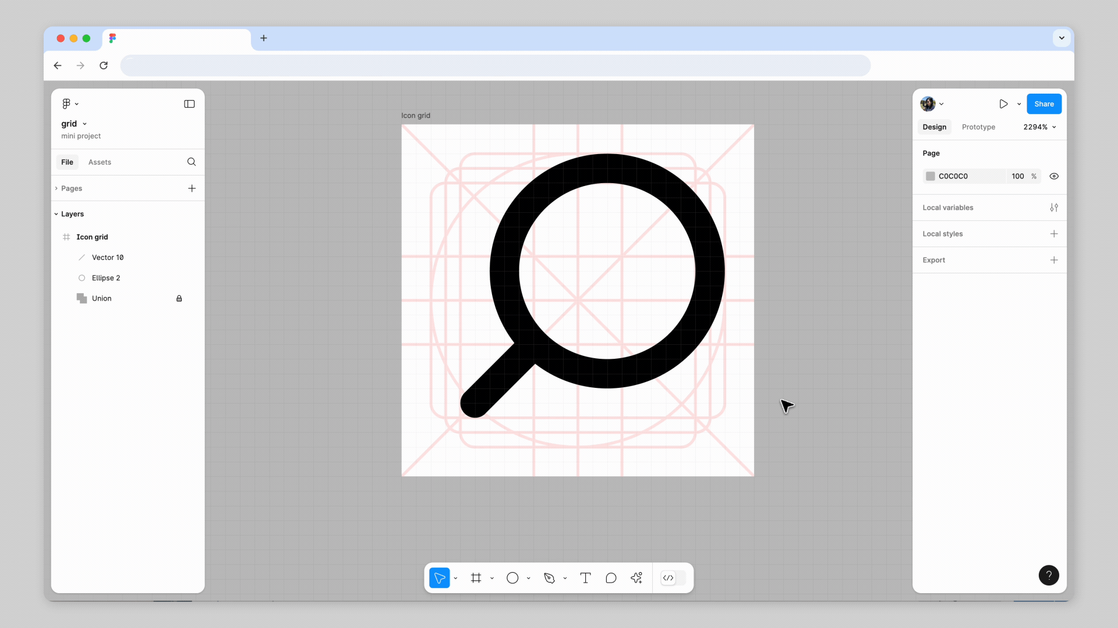
Task: Click the mini project label
Action: click(81, 136)
